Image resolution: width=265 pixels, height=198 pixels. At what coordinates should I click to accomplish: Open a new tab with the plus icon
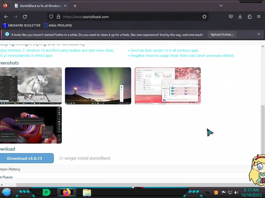(75, 6)
